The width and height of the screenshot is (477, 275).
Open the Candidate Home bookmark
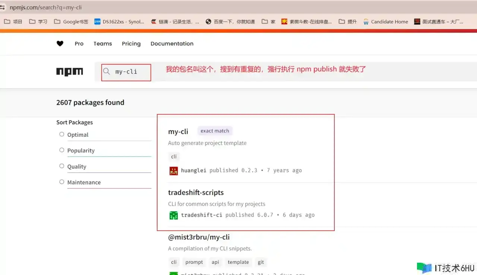click(x=386, y=22)
